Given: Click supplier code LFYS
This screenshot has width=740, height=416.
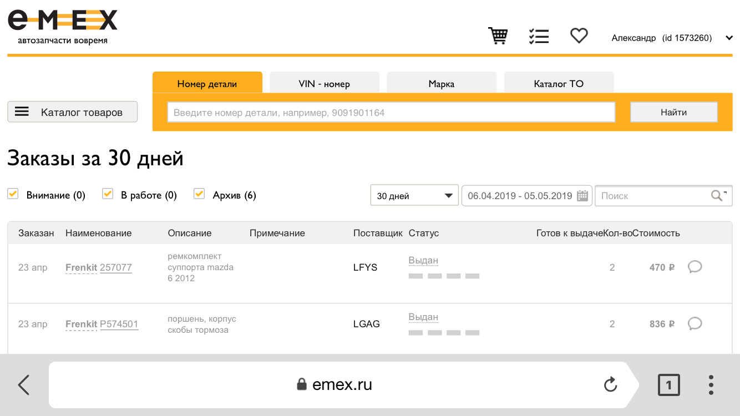Looking at the screenshot, I should pos(365,267).
